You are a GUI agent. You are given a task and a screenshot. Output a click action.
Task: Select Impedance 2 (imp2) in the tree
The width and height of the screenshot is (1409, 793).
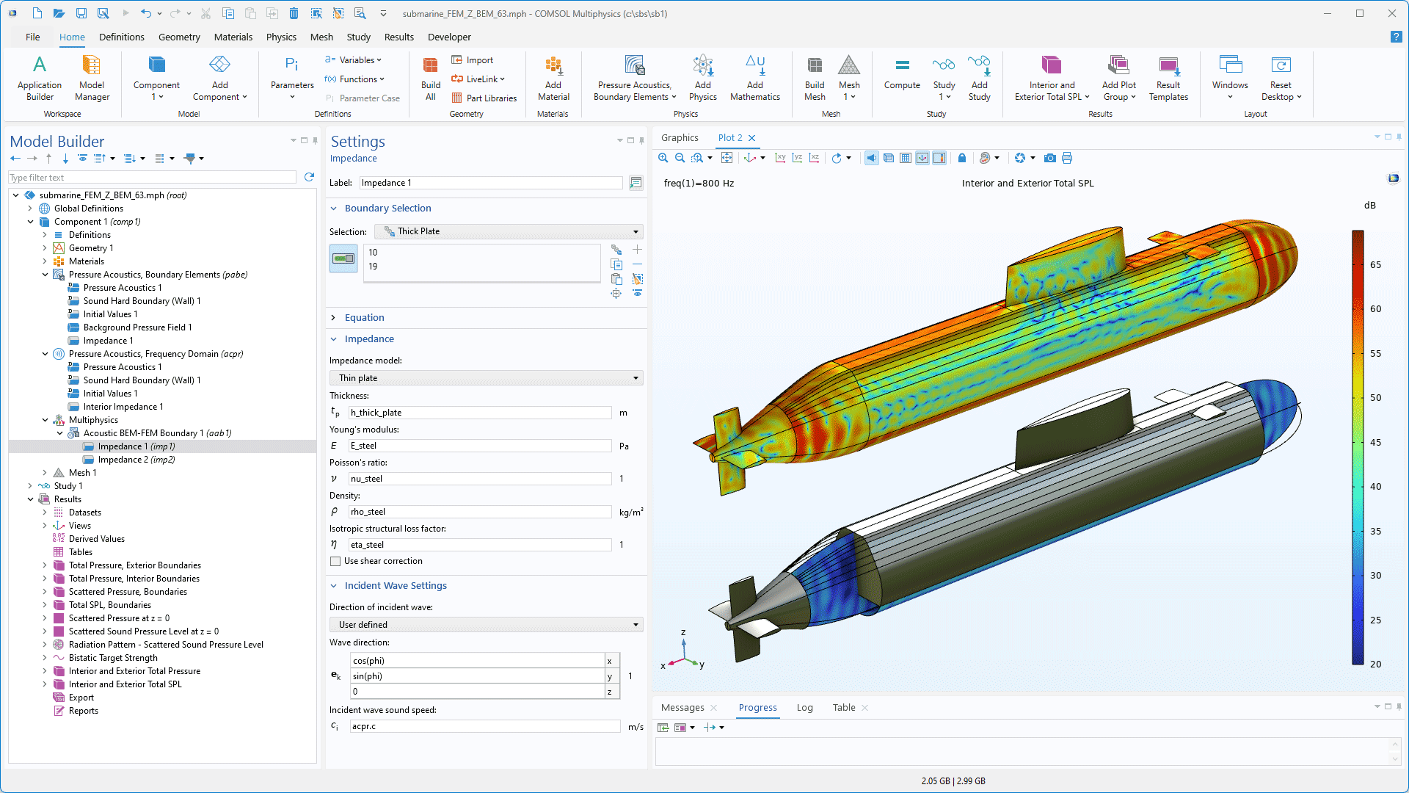[136, 460]
